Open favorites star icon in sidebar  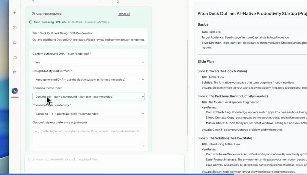click(15, 42)
